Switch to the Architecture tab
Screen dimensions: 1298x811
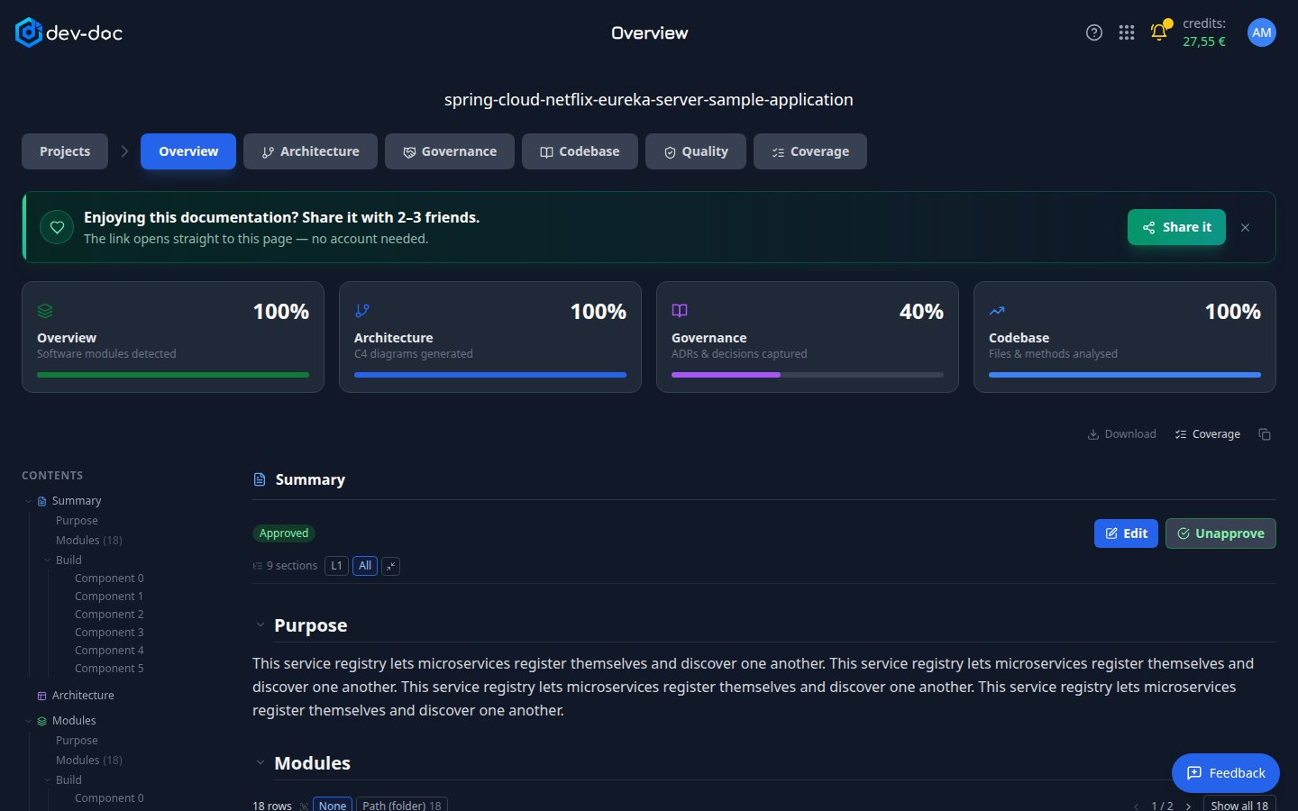tap(310, 151)
